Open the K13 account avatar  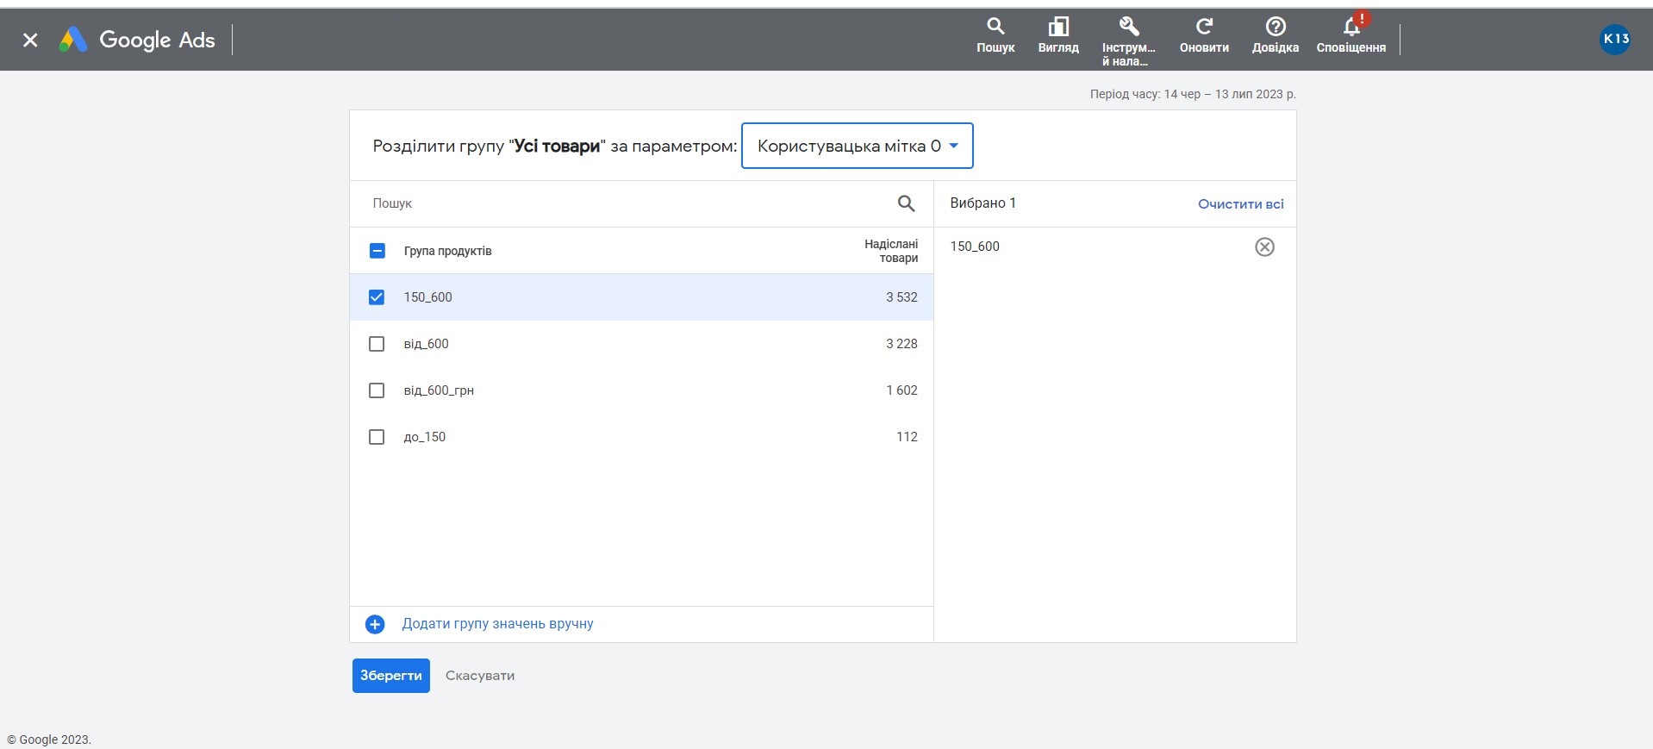point(1615,39)
